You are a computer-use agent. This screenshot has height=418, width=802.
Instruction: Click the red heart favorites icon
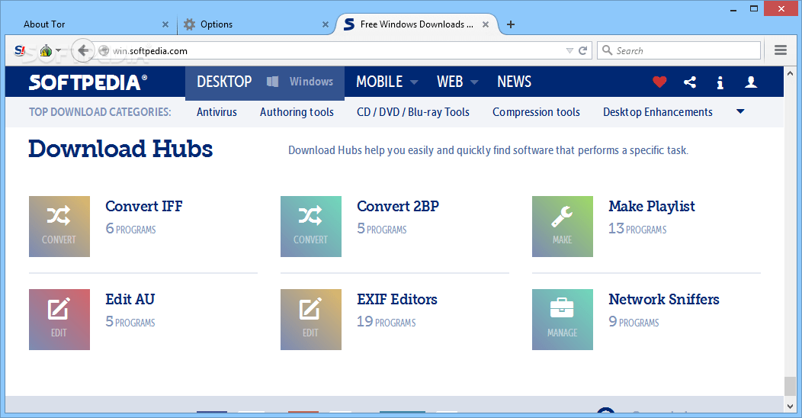pos(659,82)
